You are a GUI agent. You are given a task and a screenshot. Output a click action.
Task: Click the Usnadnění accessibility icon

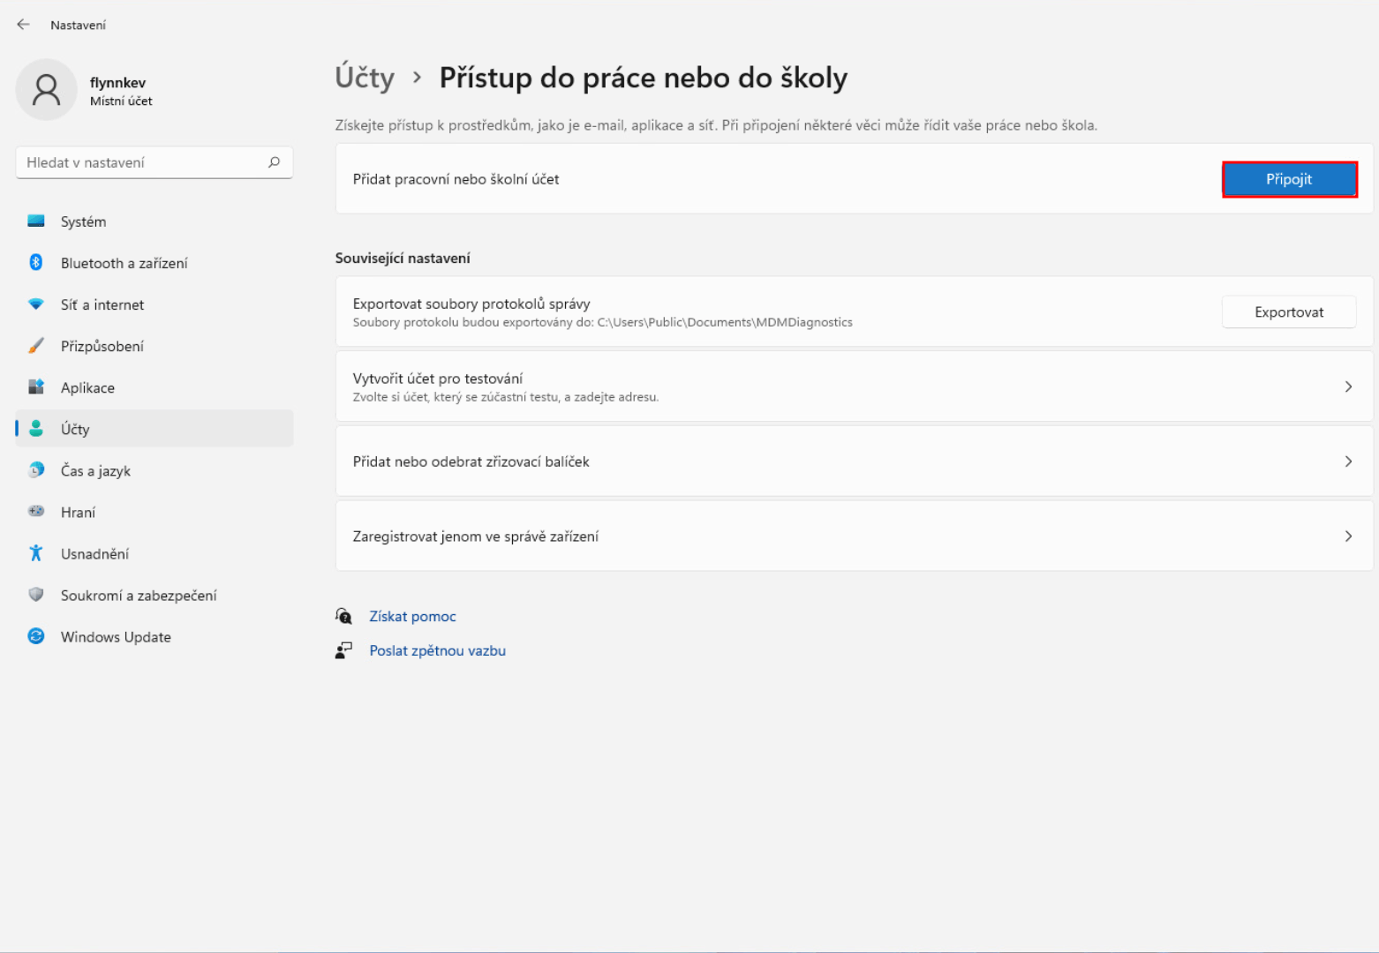pos(36,553)
